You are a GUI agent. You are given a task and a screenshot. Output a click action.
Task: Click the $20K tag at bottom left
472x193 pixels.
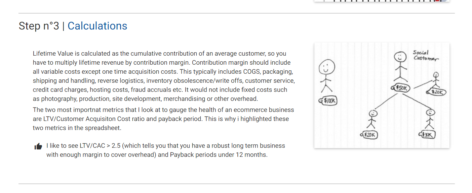(369, 135)
